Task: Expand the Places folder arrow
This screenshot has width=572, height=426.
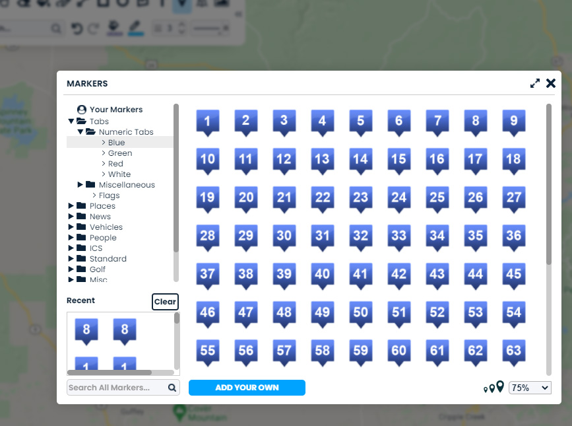Action: coord(71,206)
